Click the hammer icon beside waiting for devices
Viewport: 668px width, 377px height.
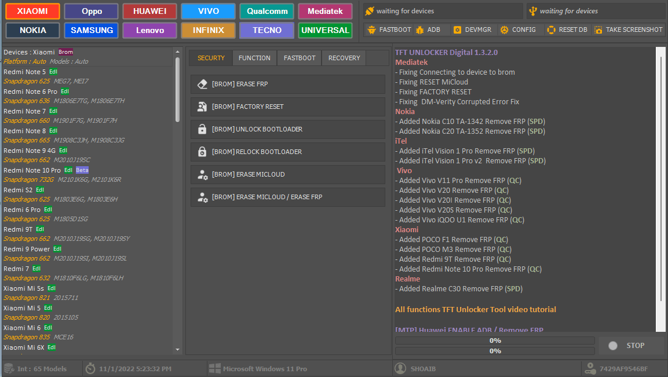(x=369, y=10)
